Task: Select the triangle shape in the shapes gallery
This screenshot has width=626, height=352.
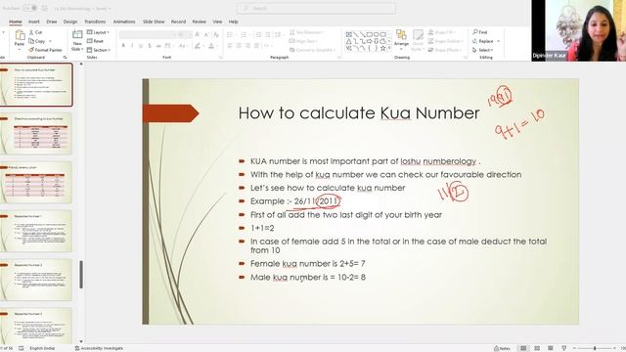Action: click(349, 41)
